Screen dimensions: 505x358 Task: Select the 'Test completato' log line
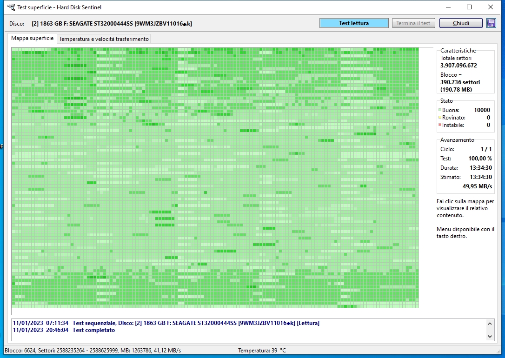point(64,330)
